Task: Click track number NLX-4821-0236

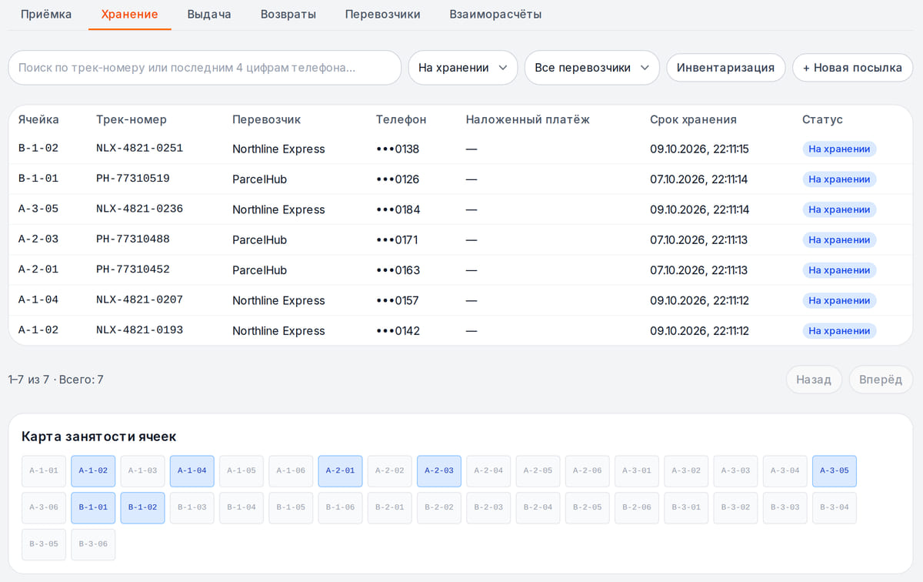Action: 139,209
